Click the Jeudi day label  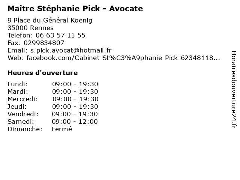[x=17, y=106]
